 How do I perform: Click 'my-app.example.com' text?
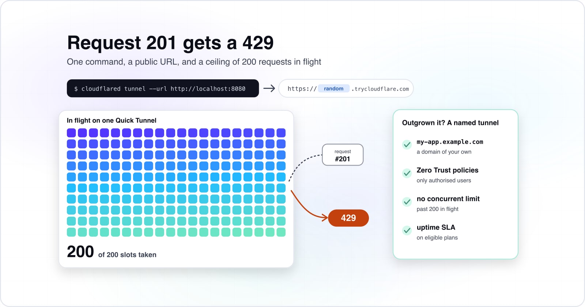(x=450, y=142)
